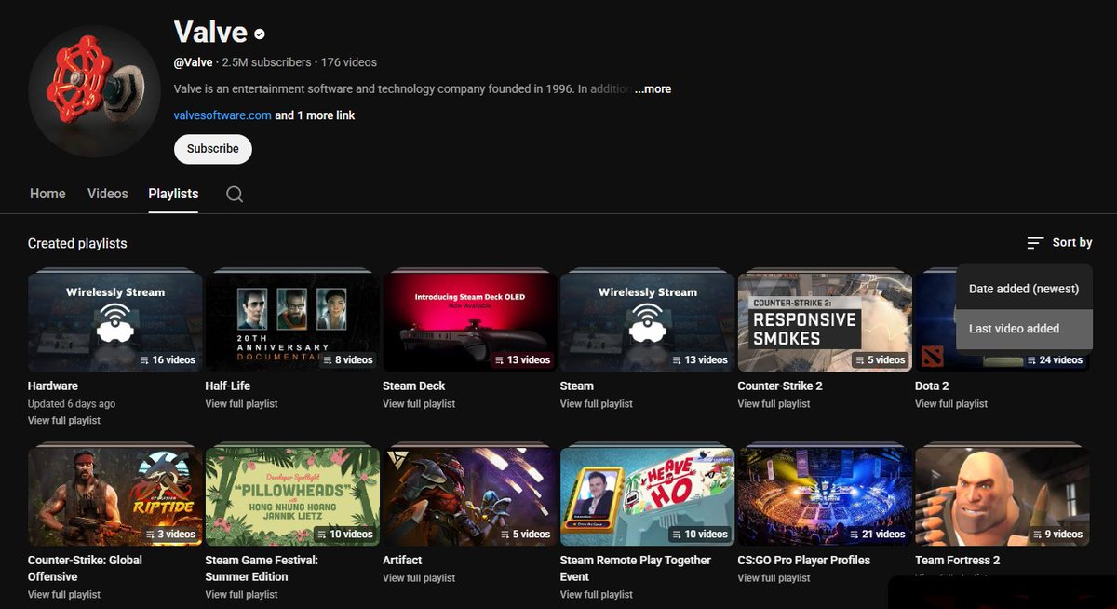Open the Steam Deck playlist thumbnail
This screenshot has height=609, width=1117.
click(x=470, y=322)
